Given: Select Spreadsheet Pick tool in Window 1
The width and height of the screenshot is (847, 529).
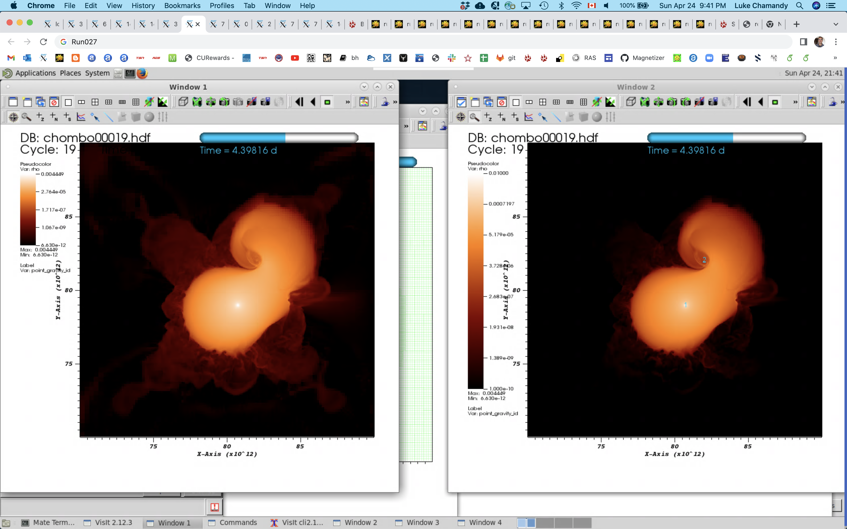Looking at the screenshot, I should coord(68,117).
